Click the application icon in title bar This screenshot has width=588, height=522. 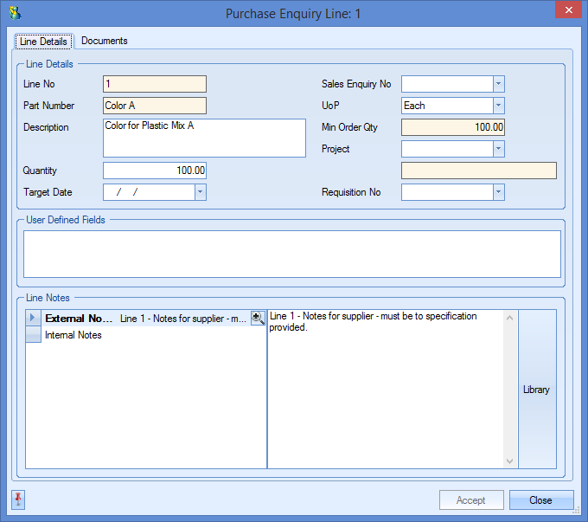click(15, 13)
